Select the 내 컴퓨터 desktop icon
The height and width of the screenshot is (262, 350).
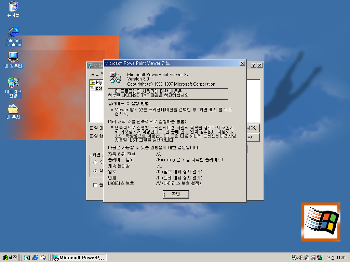pyautogui.click(x=13, y=60)
